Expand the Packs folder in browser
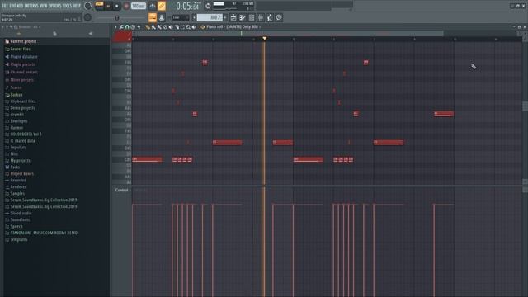This screenshot has height=297, width=528. (x=15, y=167)
